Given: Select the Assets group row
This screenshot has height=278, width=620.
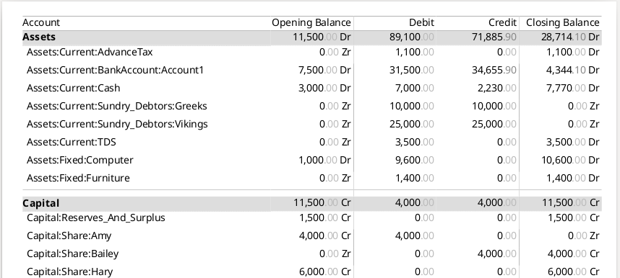Looking at the screenshot, I should (x=312, y=37).
